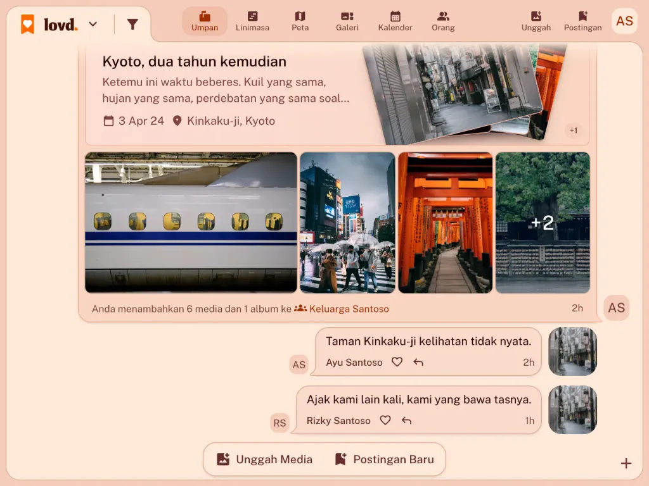
Task: Open the orange torii gates photo
Action: (x=446, y=223)
